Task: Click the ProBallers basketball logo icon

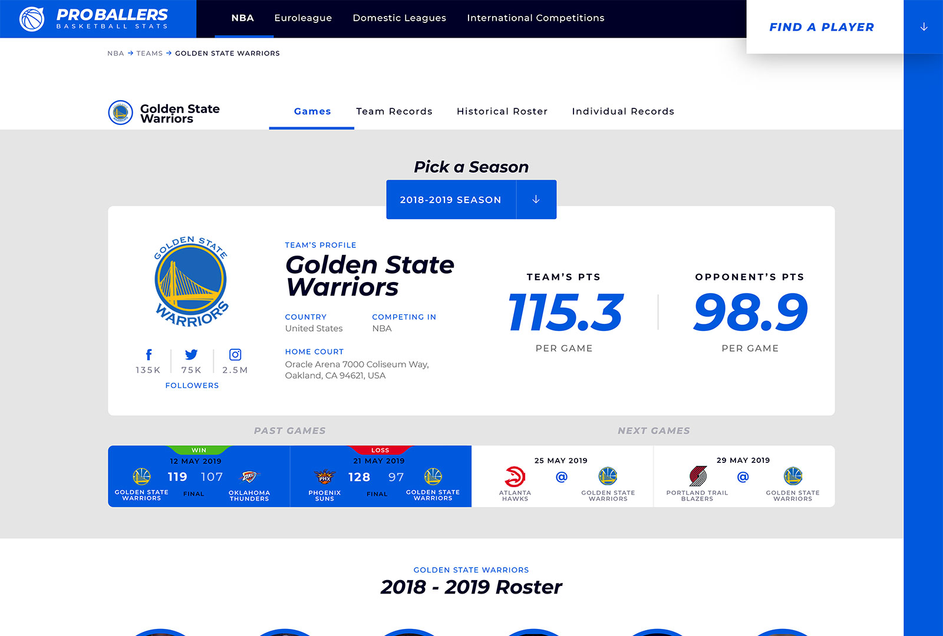Action: [x=32, y=19]
